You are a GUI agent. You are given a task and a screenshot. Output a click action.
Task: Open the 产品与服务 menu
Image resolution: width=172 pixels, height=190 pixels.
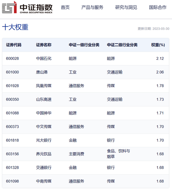(92, 7)
